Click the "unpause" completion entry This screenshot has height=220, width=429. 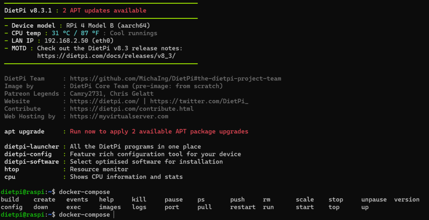(374, 199)
